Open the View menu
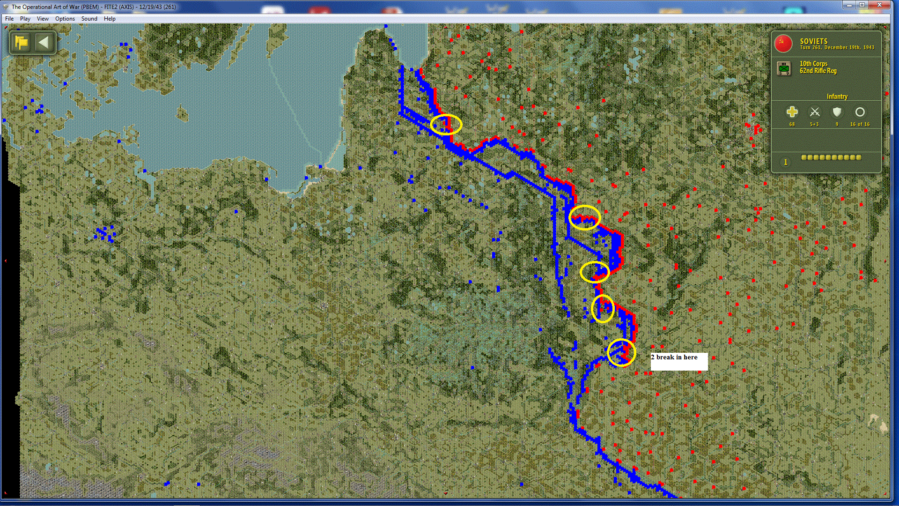Screen dimensions: 899x506 [43, 19]
